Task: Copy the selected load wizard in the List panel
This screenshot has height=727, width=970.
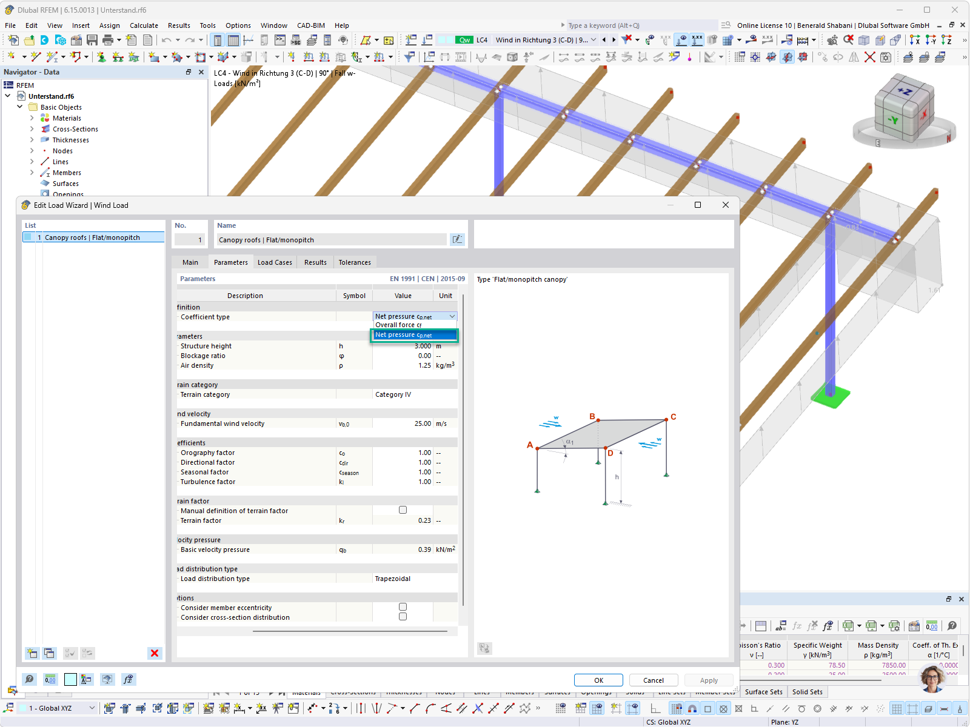Action: point(49,653)
